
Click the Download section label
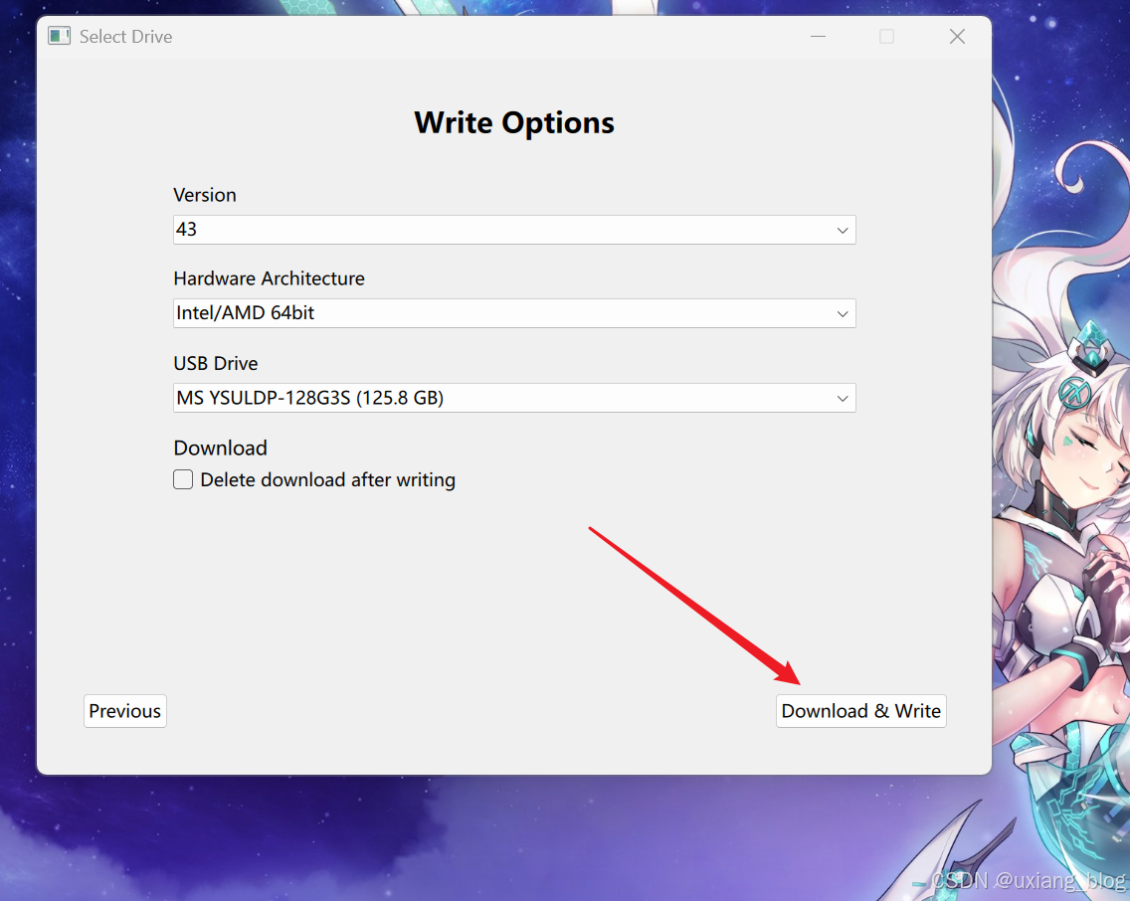[x=220, y=448]
